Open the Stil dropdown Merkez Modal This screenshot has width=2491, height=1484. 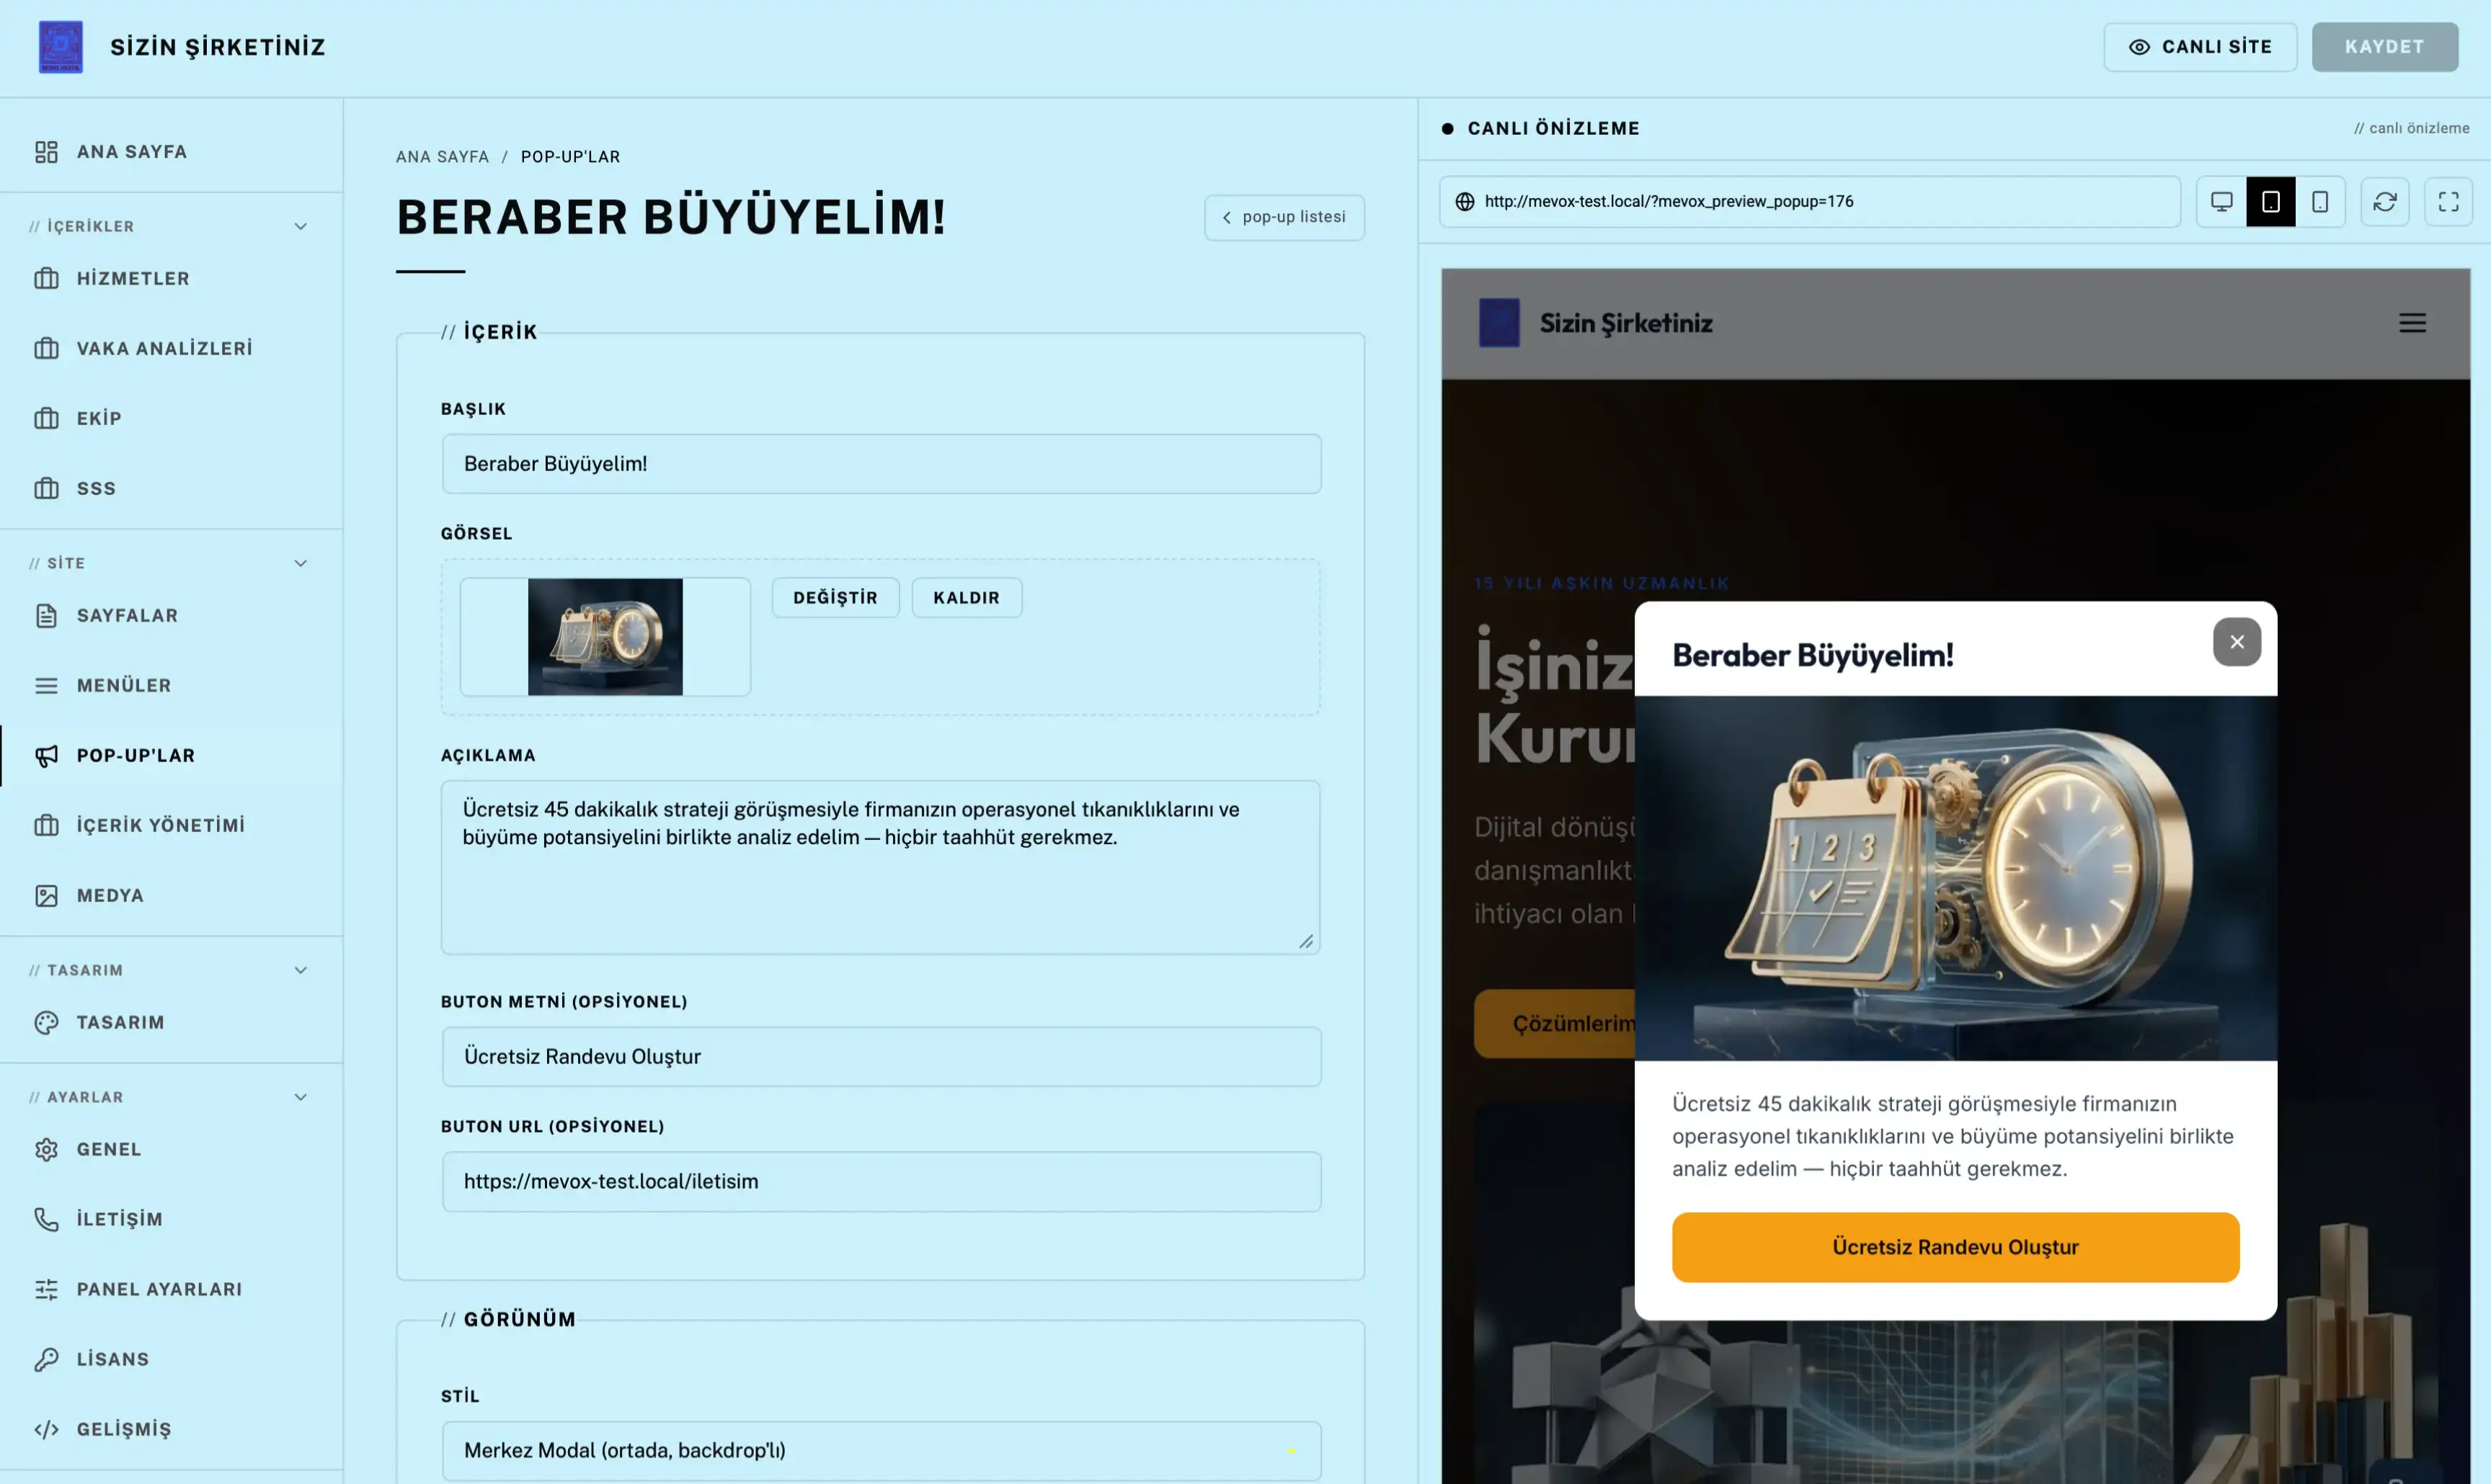pyautogui.click(x=882, y=1451)
